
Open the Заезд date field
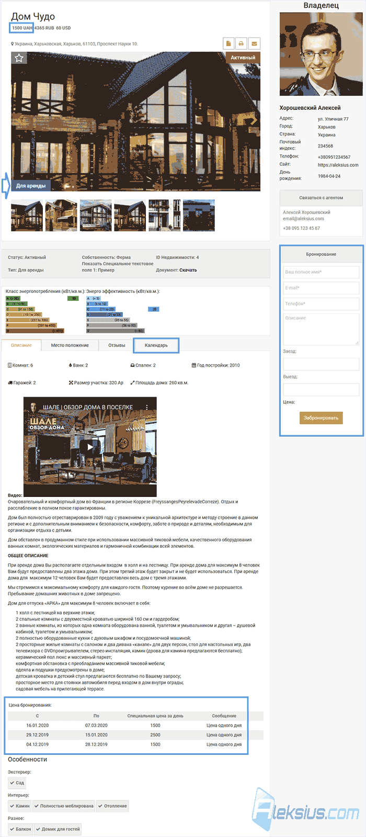pyautogui.click(x=321, y=364)
